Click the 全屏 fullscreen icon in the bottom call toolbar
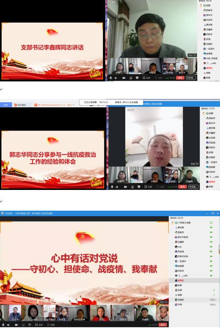Screen dimensions: 220x328 pos(39,325)
